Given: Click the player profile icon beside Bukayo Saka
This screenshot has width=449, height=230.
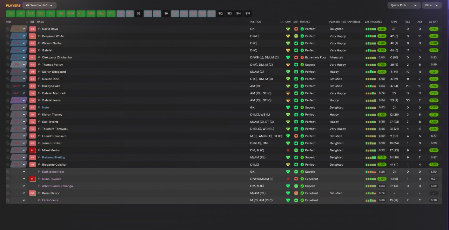Looking at the screenshot, I should 39,86.
